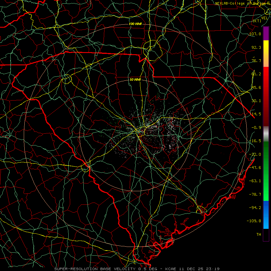Click the 76.7 legend value
The width and height of the screenshot is (271, 271).
point(256,61)
